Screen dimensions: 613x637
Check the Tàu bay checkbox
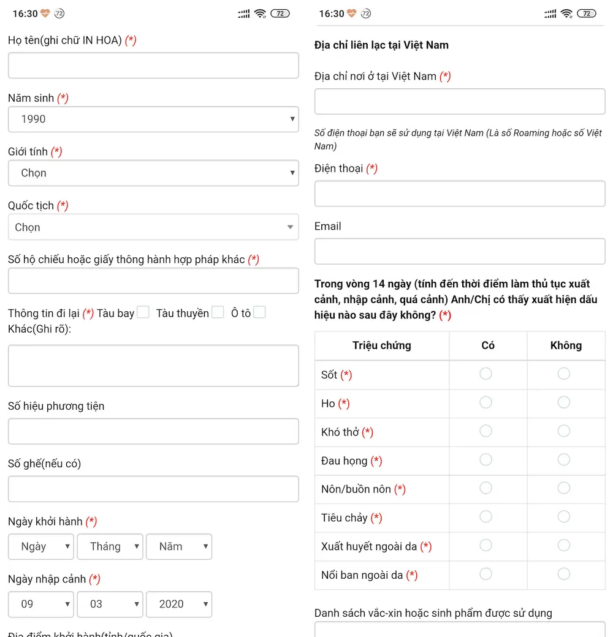143,312
